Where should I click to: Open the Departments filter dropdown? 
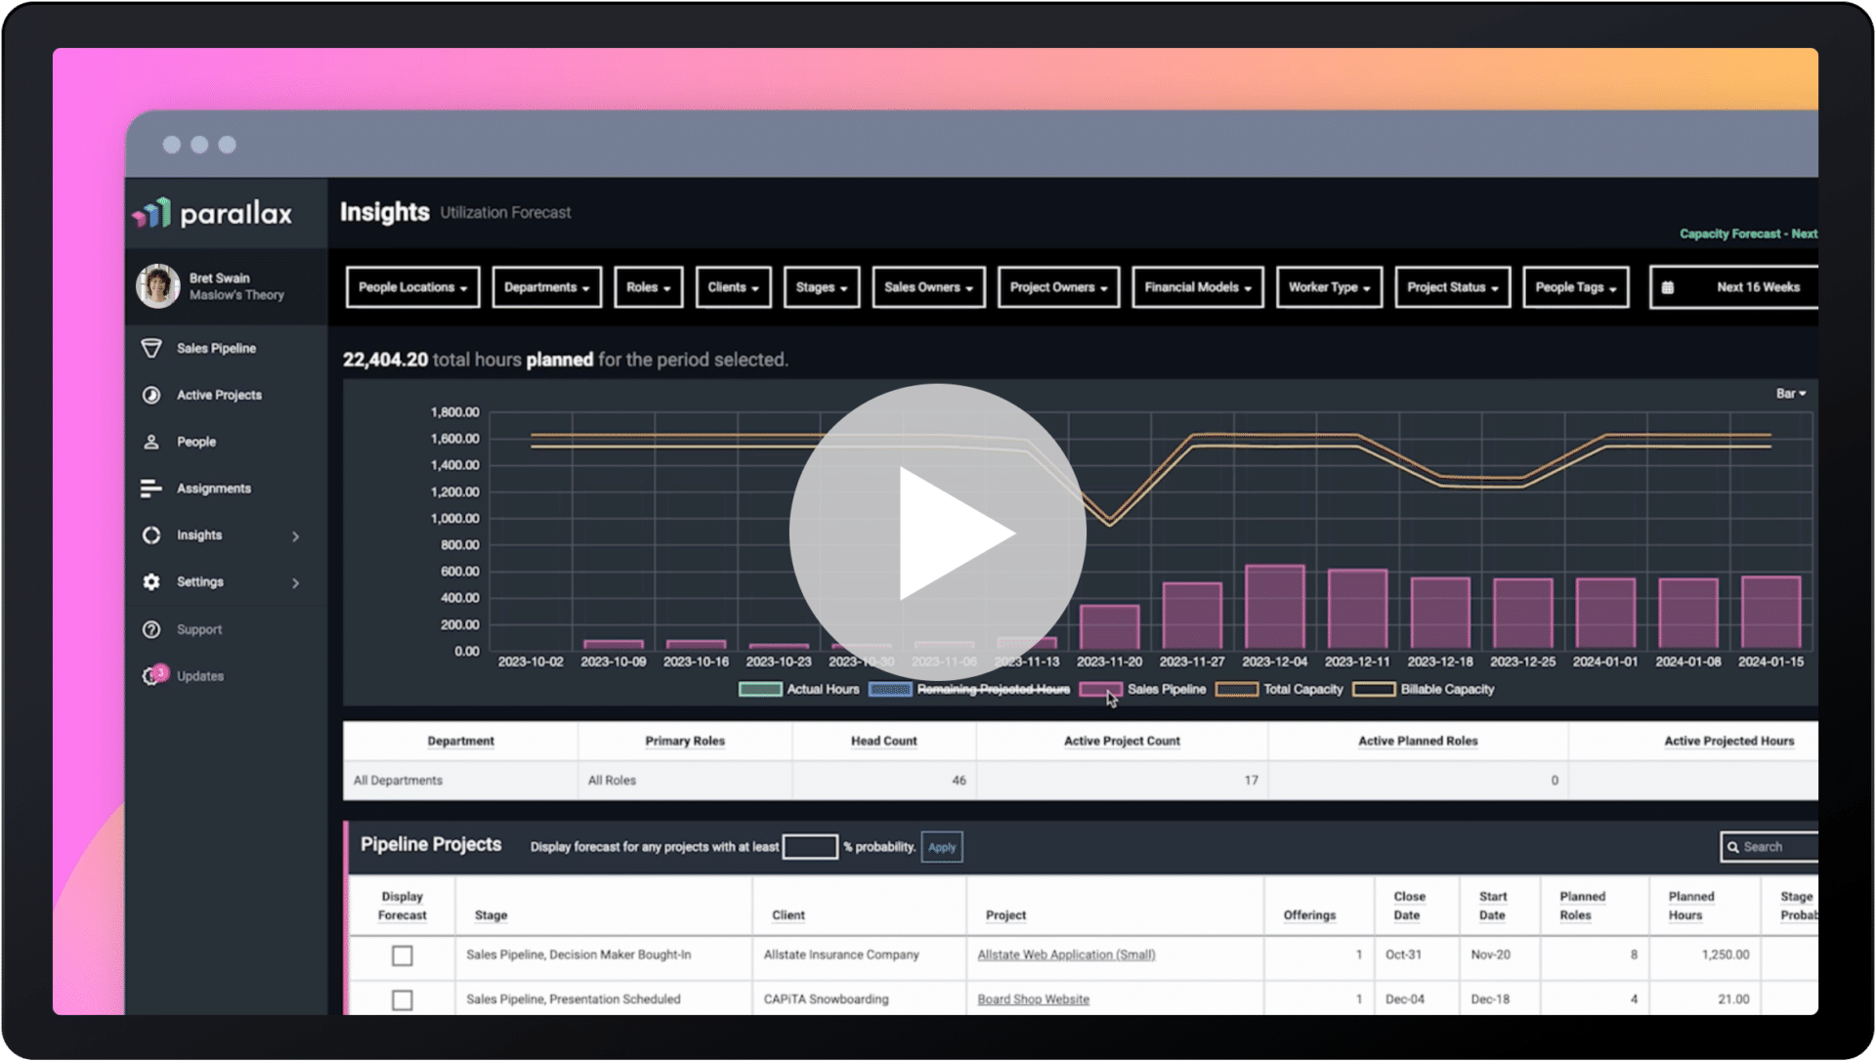(546, 286)
